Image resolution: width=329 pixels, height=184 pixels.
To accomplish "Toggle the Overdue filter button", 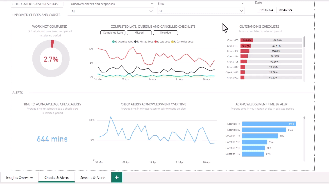I will click(166, 33).
